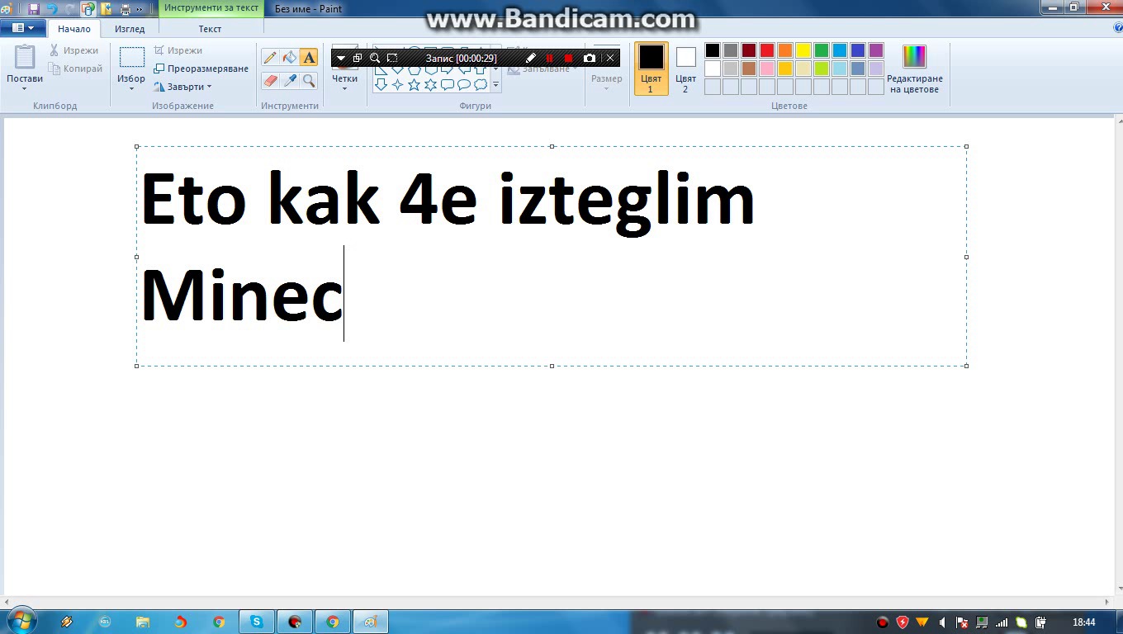Open the Текст ribbon tab
The height and width of the screenshot is (634, 1123).
210,29
